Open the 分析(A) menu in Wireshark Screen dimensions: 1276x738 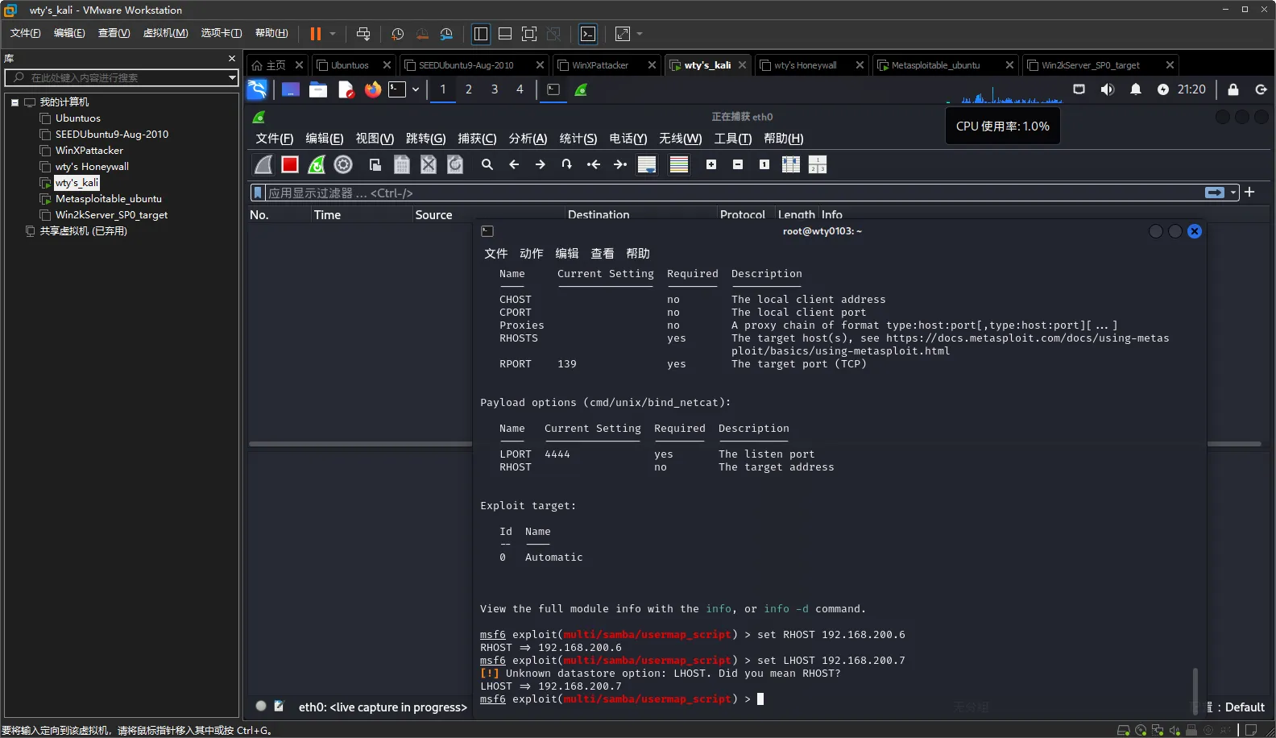[x=528, y=139]
